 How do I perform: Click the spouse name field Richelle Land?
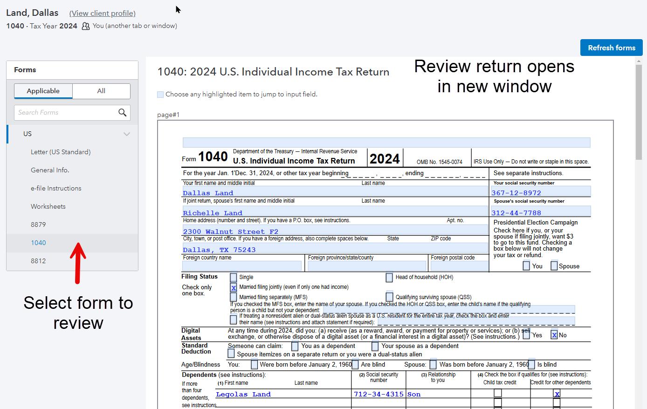pos(335,211)
